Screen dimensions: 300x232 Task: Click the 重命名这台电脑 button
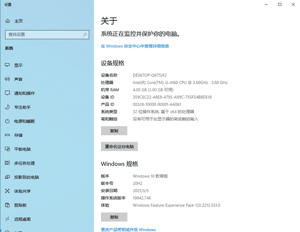point(119,147)
